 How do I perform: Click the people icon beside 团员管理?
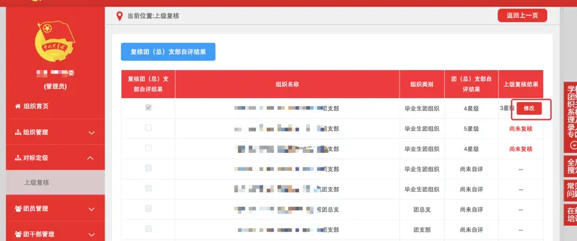click(x=18, y=208)
